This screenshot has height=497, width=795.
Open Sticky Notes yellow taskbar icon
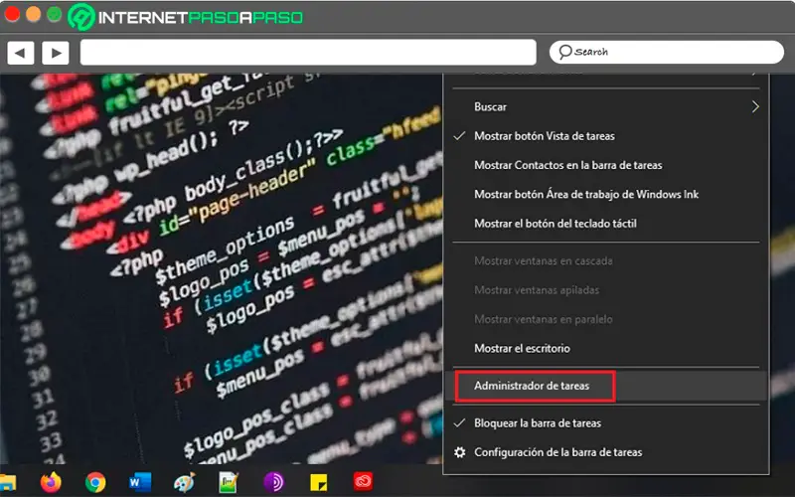click(x=318, y=482)
